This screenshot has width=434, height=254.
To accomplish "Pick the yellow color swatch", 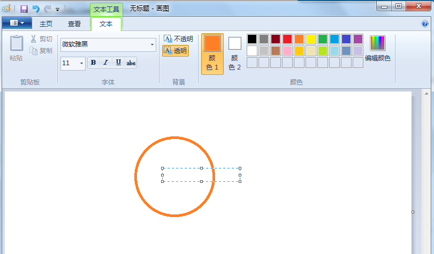I will click(311, 39).
